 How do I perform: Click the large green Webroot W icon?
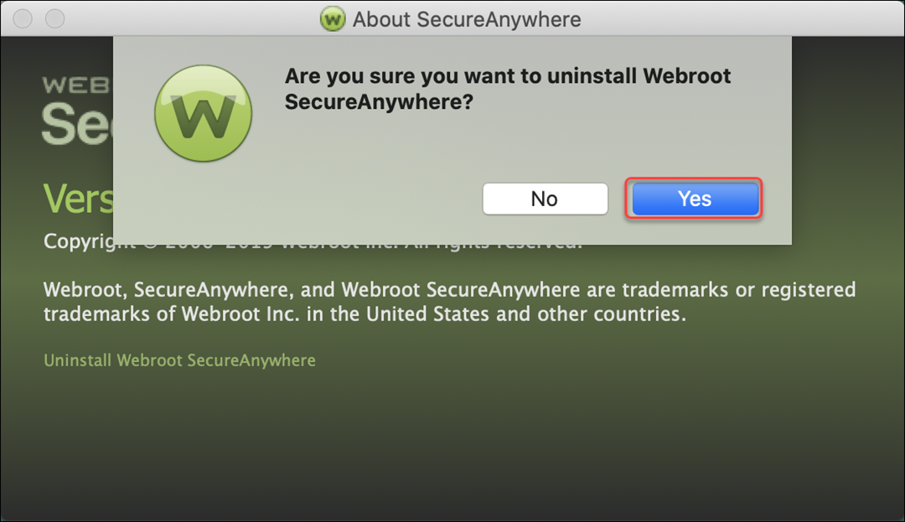point(203,114)
